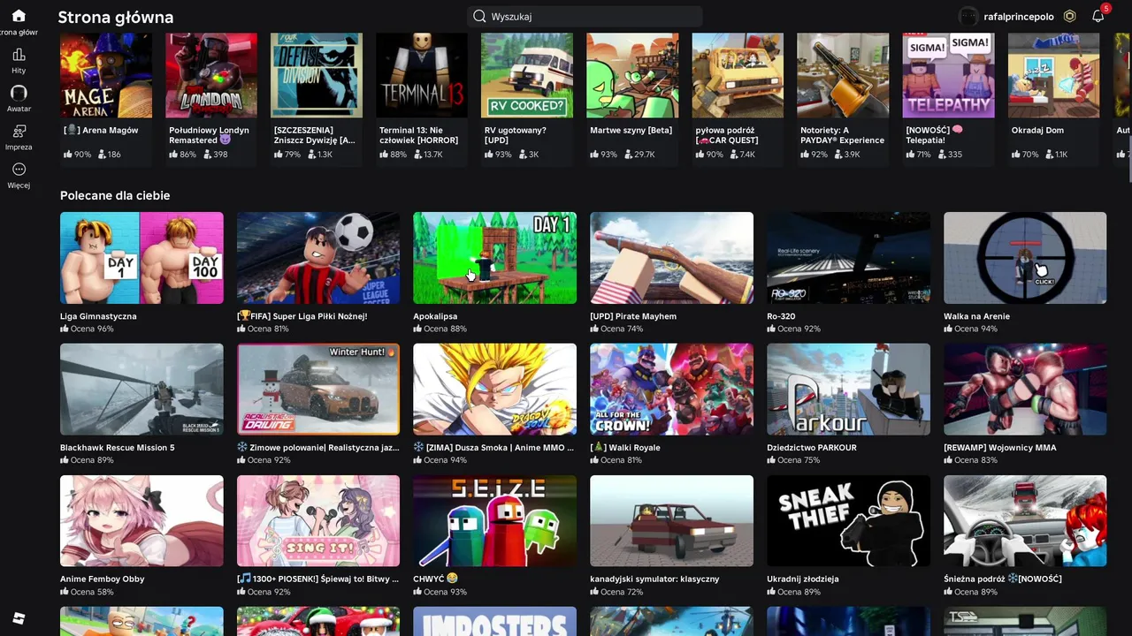Image resolution: width=1132 pixels, height=636 pixels.
Task: Open the Awatar icon in the sidebar
Action: point(19,93)
